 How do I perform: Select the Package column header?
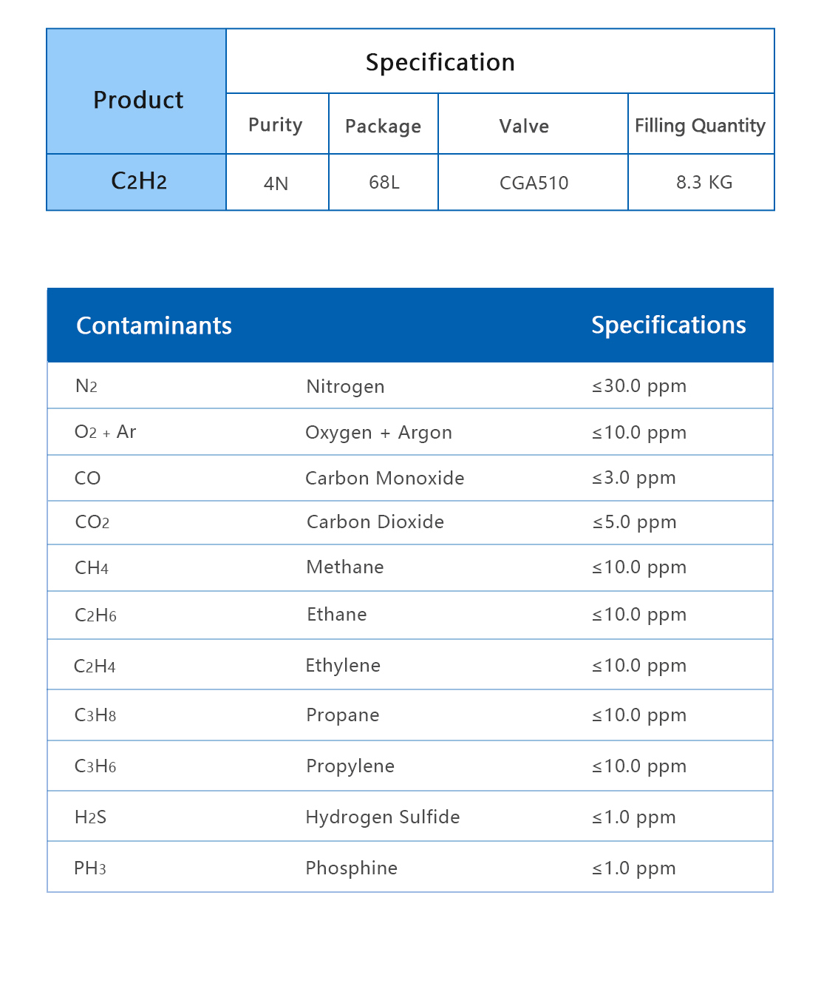pyautogui.click(x=383, y=126)
